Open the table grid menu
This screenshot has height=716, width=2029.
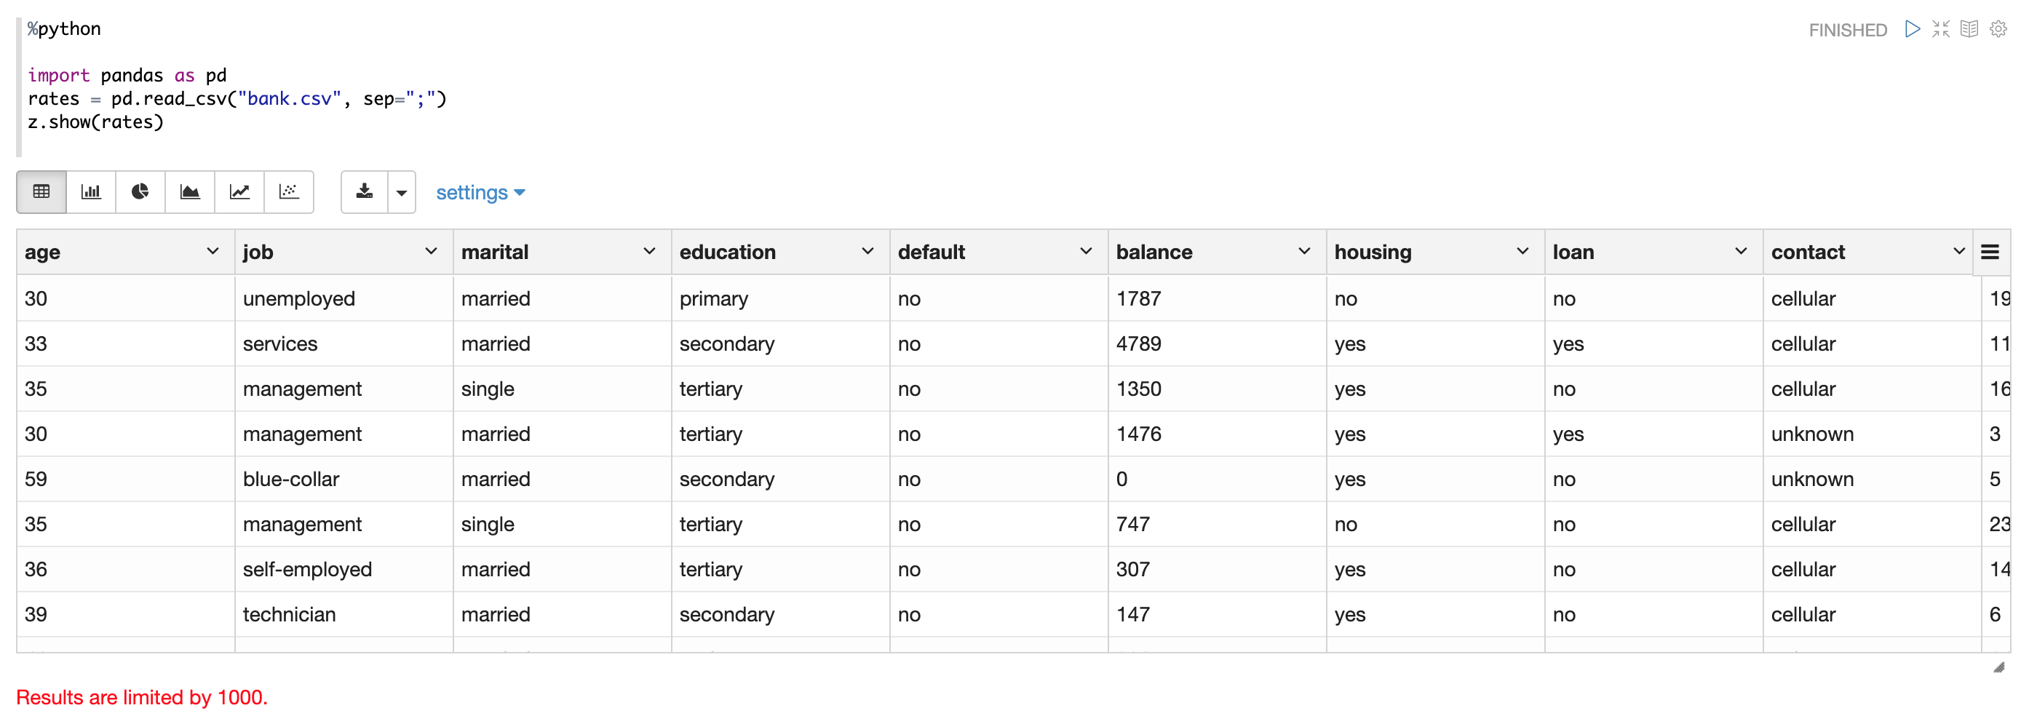(1990, 252)
